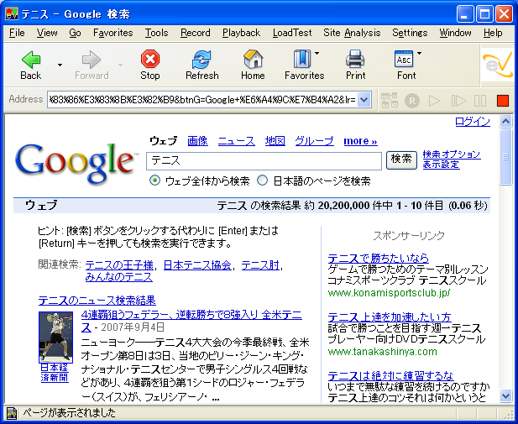
Task: Open the Go menu
Action: (75, 33)
